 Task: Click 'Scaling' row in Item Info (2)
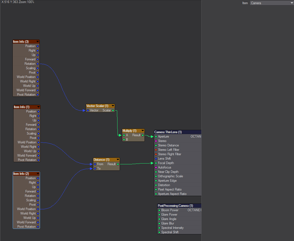click(26, 200)
